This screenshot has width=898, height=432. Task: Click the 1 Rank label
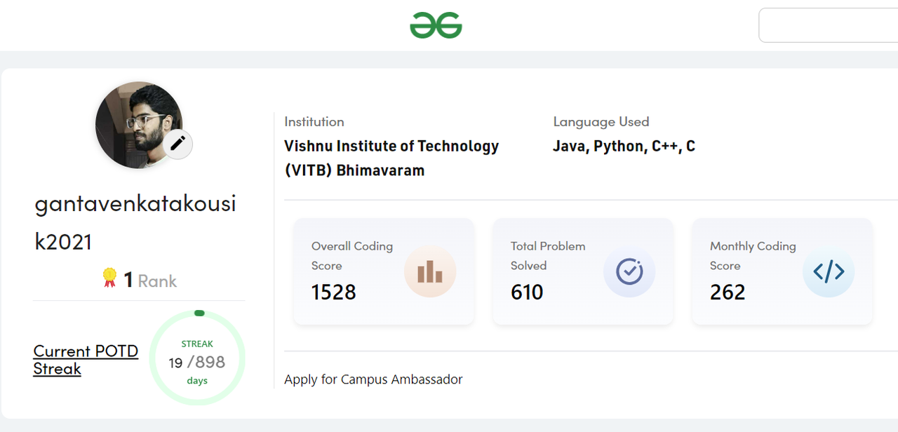point(150,281)
